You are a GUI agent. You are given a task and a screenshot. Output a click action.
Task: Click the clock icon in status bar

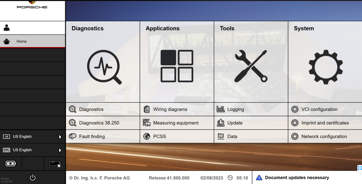tap(230, 178)
